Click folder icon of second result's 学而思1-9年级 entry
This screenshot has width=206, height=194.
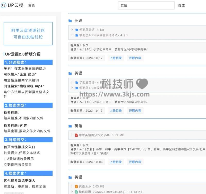point(77,88)
